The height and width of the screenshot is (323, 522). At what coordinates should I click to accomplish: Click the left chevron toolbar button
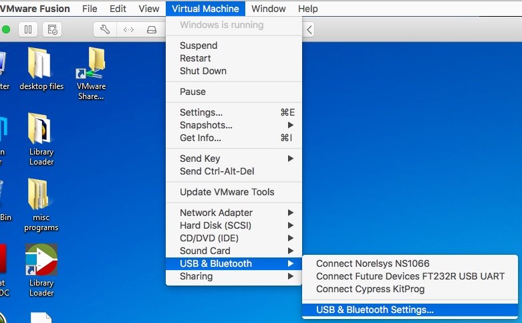tap(309, 29)
